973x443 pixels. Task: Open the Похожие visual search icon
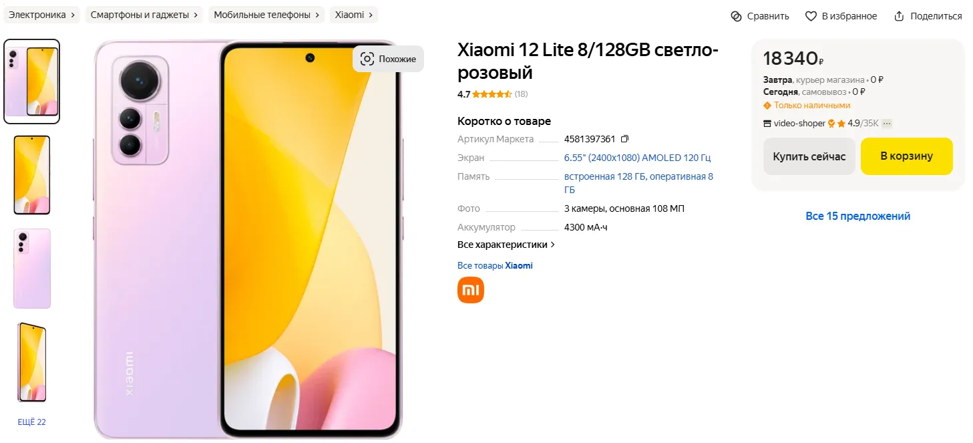(x=367, y=59)
